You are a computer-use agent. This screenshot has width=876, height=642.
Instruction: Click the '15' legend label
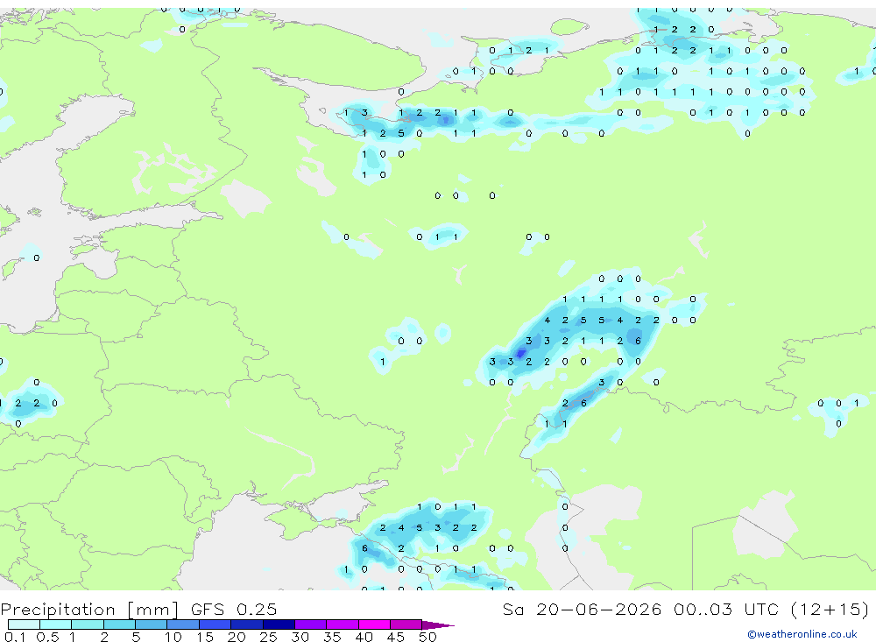[x=205, y=637]
